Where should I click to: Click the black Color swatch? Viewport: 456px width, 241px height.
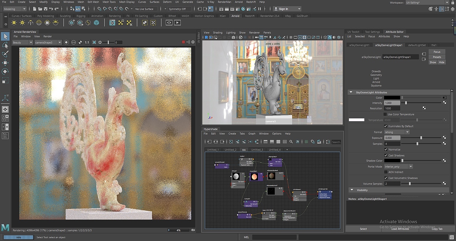pyautogui.click(x=392, y=98)
